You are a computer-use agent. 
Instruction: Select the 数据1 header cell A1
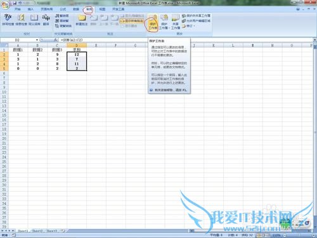pyautogui.click(x=18, y=50)
